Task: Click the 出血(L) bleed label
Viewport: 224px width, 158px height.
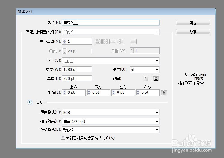Action: [54, 93]
